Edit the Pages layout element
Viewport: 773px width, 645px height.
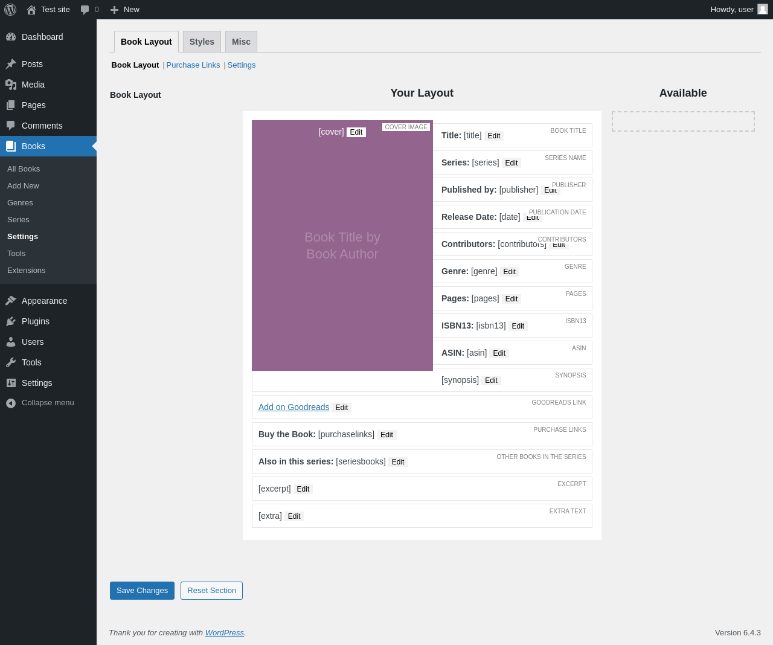[512, 299]
